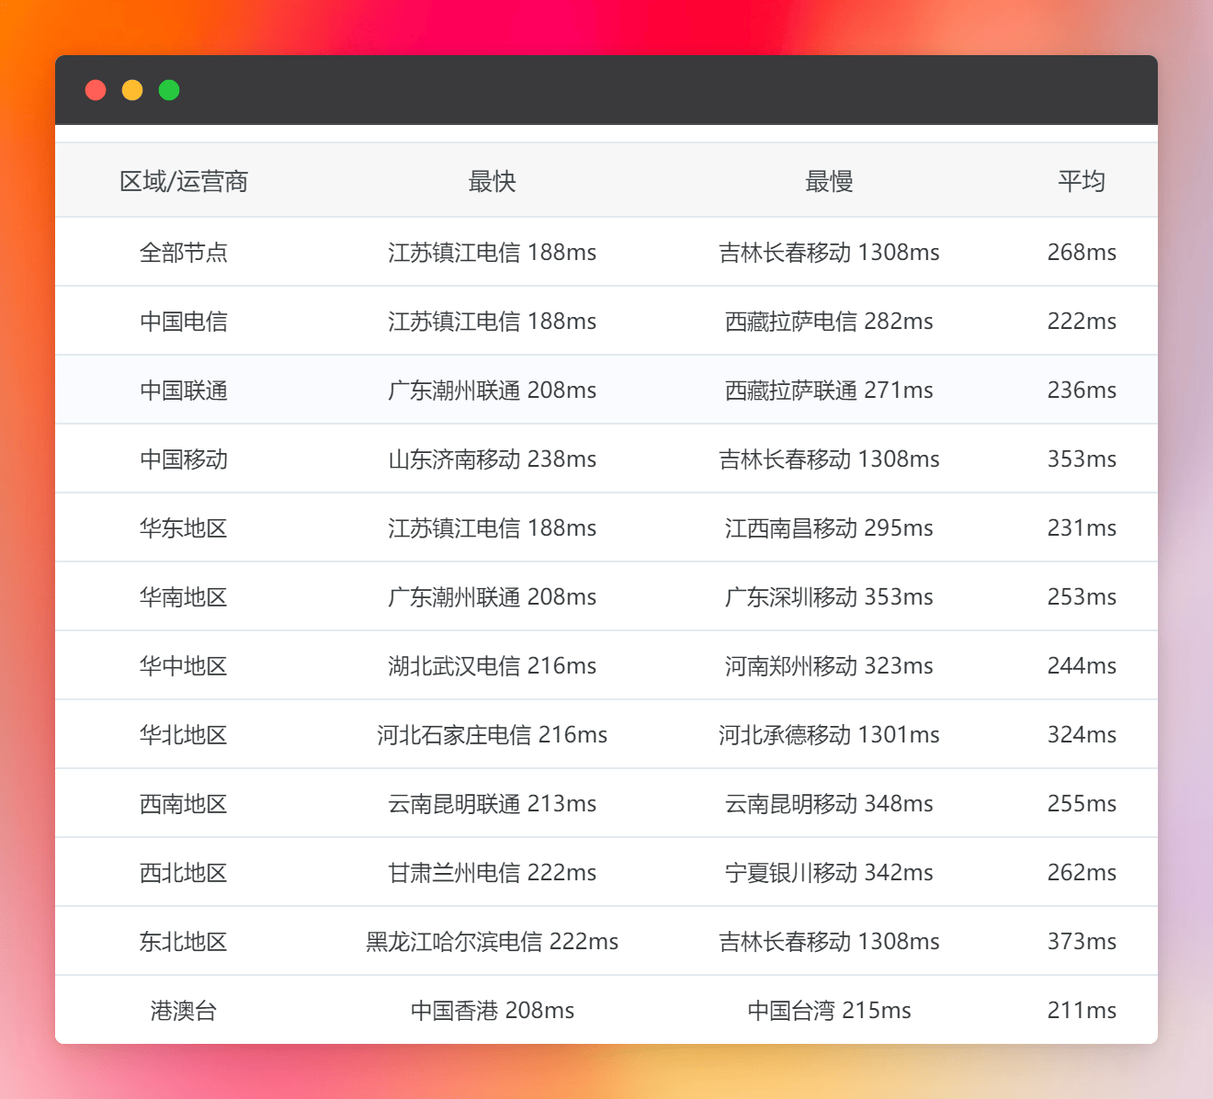Select the '东北地区' row label
The width and height of the screenshot is (1213, 1099).
(x=184, y=941)
